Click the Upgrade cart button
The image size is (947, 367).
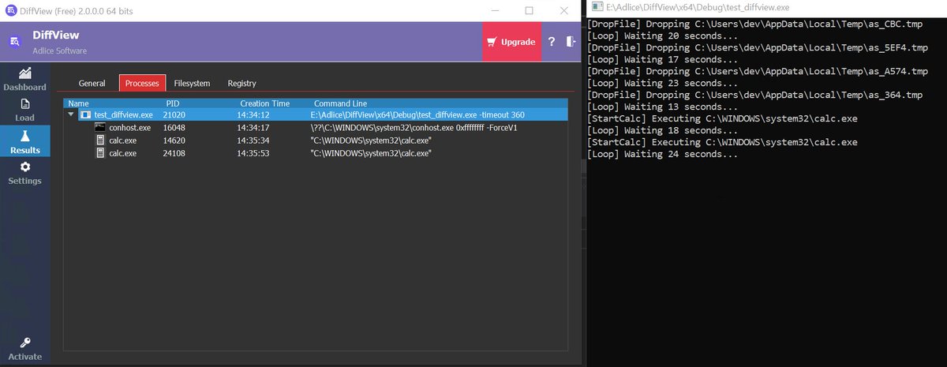coord(511,42)
